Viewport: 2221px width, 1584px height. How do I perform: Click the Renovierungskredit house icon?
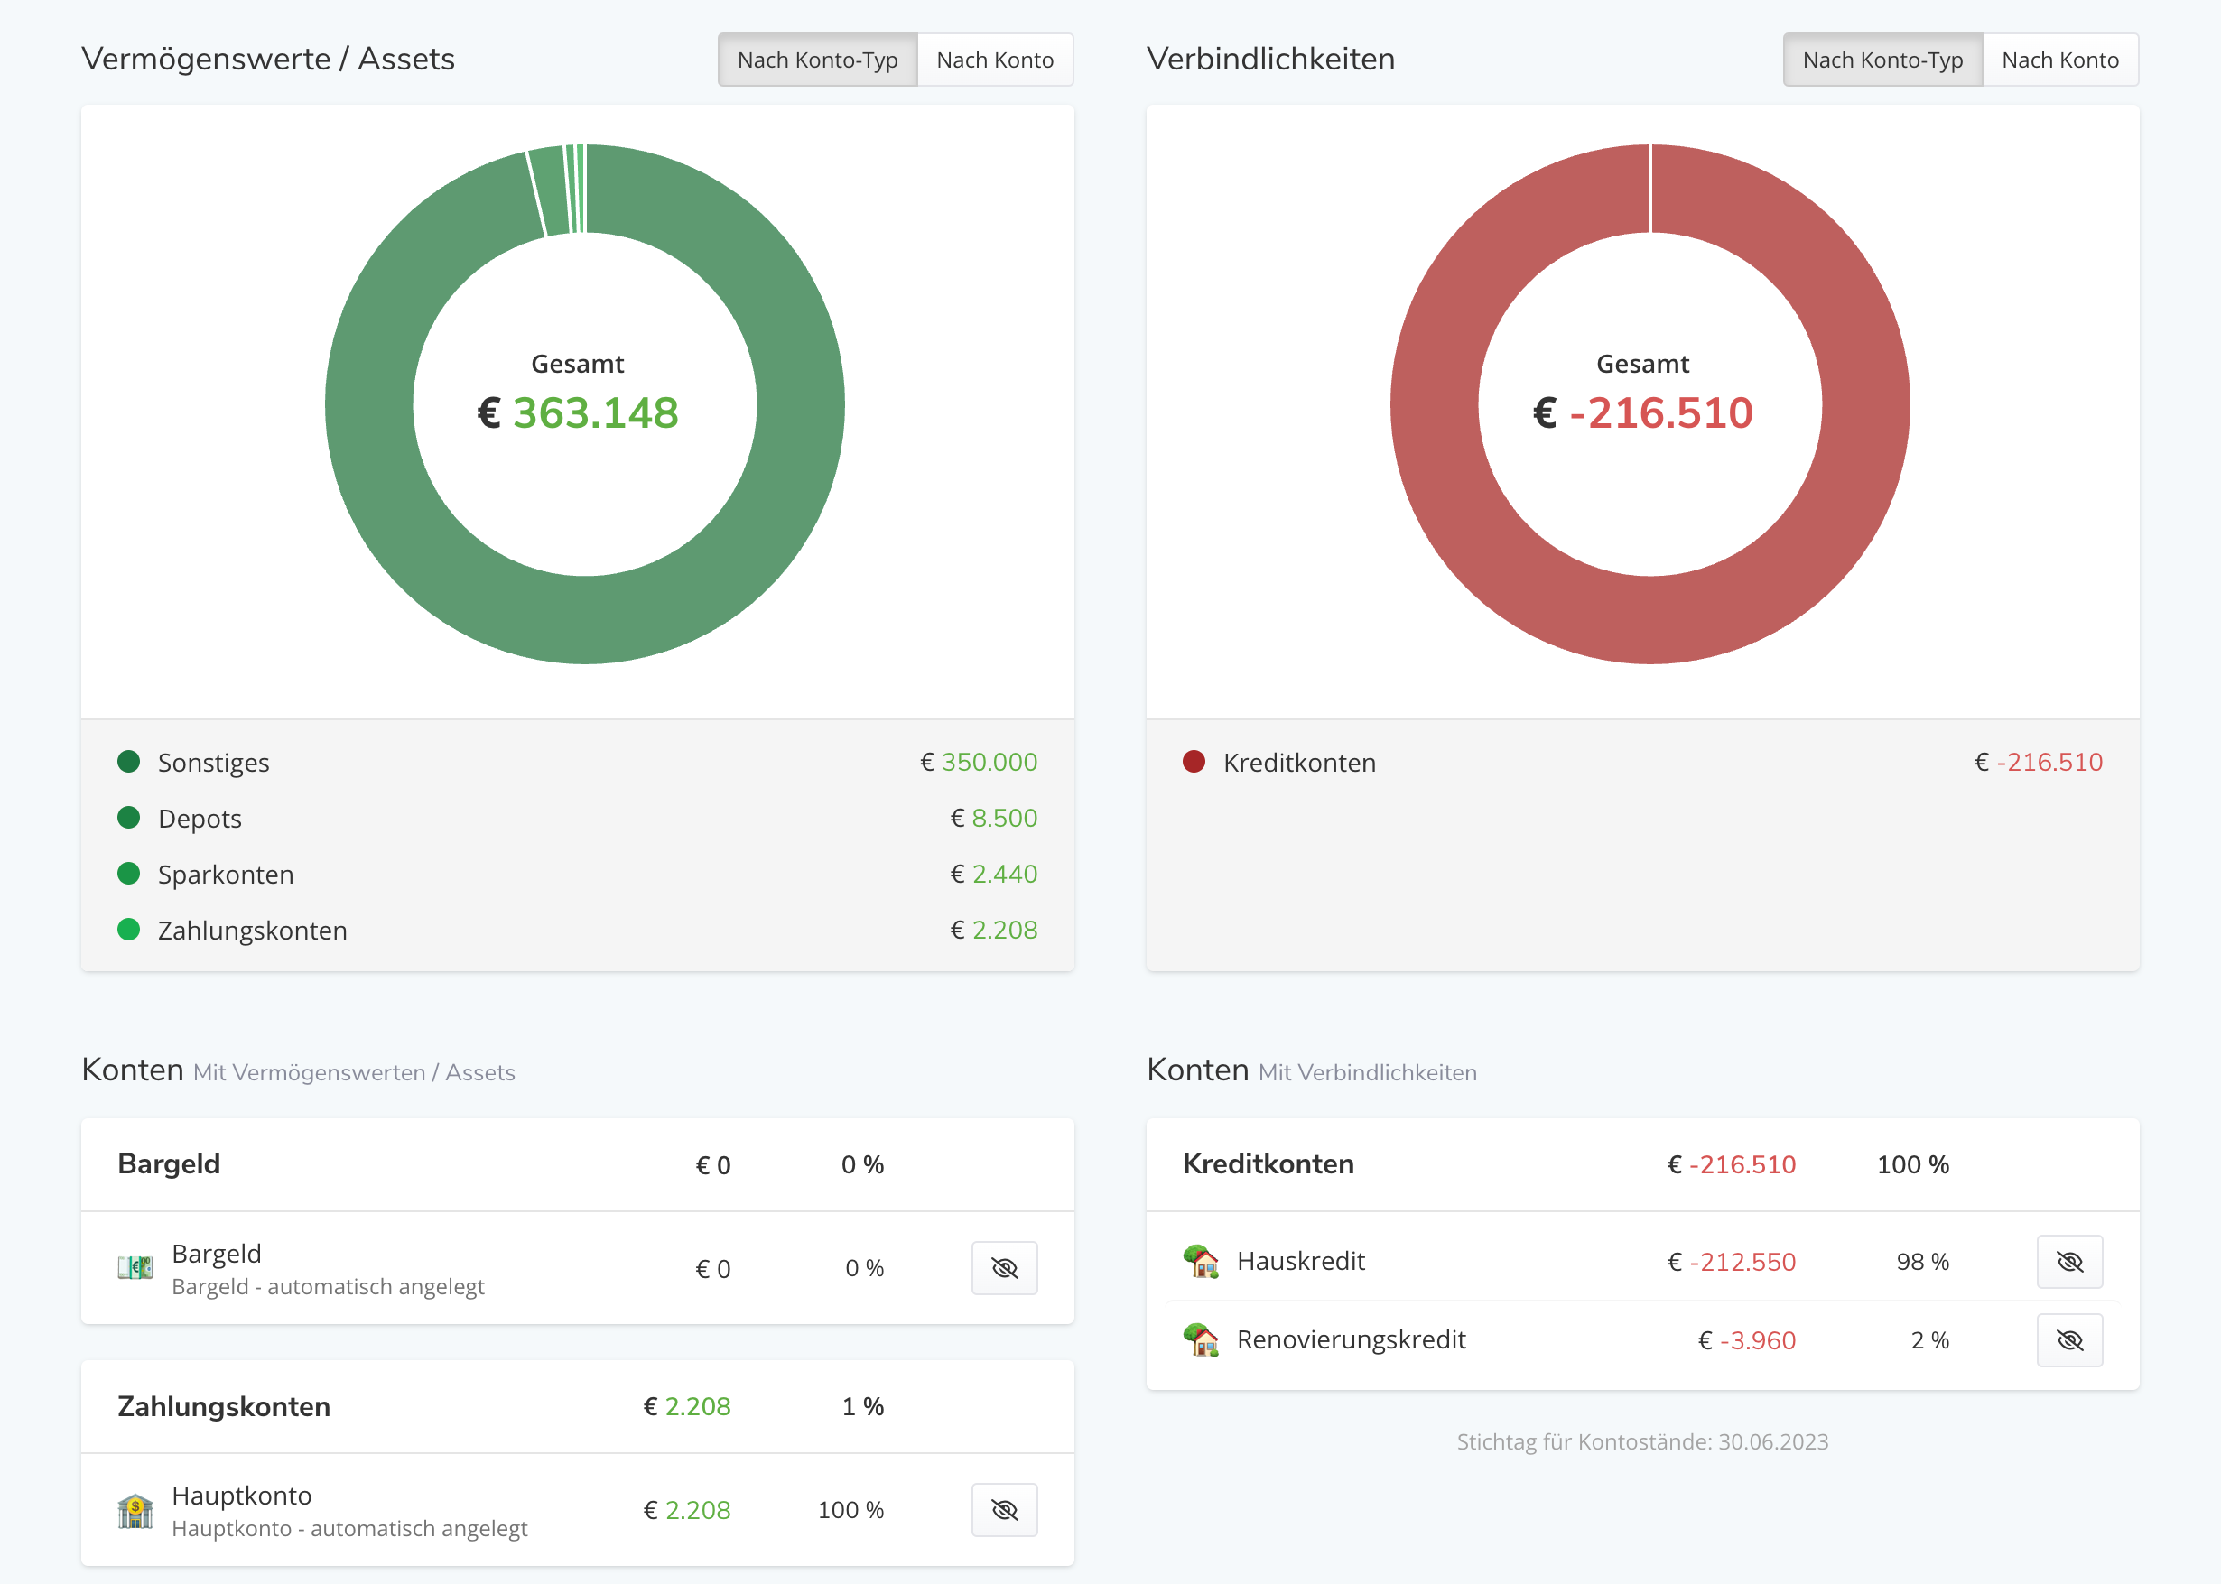[1201, 1340]
